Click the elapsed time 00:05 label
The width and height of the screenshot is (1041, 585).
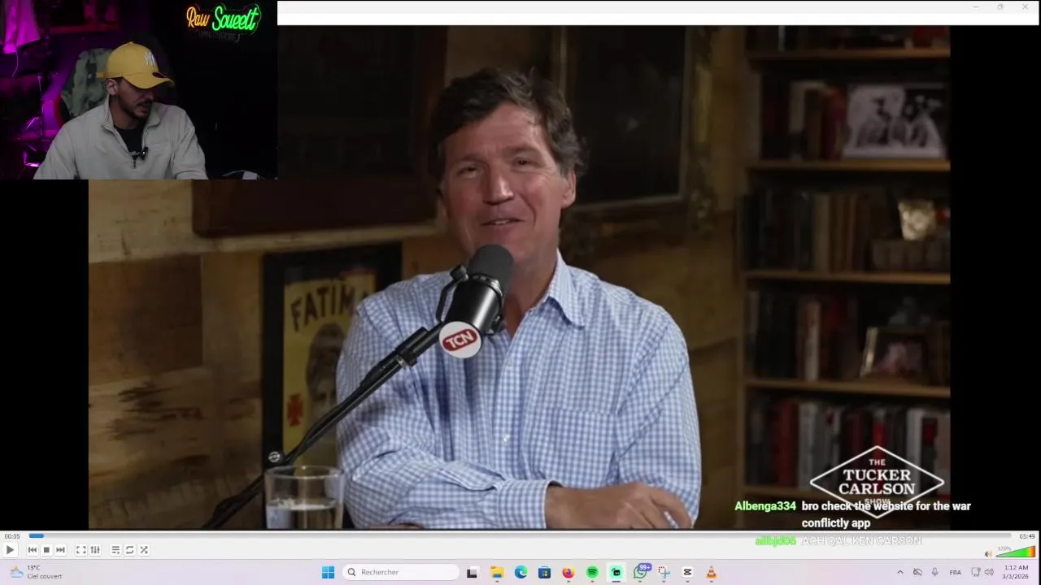pyautogui.click(x=12, y=536)
